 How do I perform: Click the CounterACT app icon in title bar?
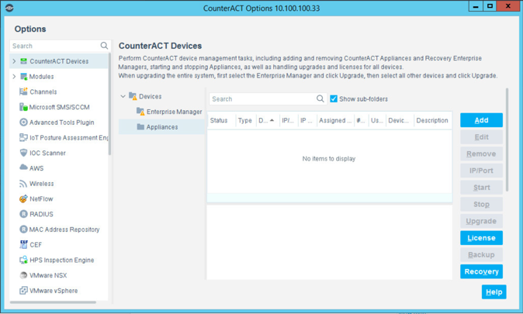(x=9, y=8)
